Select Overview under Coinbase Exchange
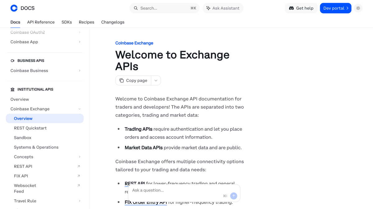The height and width of the screenshot is (209, 373). click(45, 119)
